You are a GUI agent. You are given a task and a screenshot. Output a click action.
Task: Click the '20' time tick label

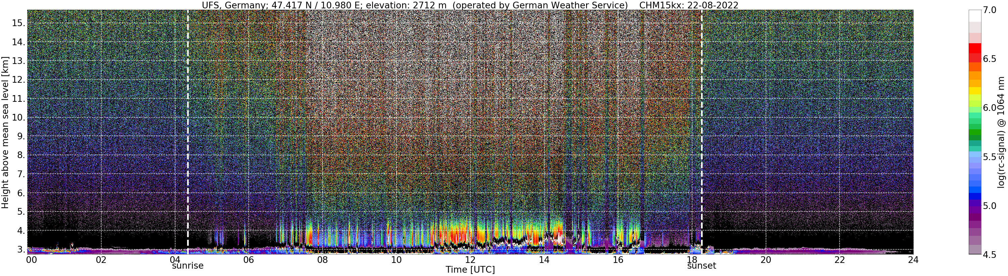765,260
